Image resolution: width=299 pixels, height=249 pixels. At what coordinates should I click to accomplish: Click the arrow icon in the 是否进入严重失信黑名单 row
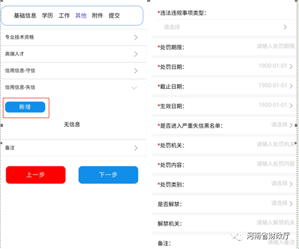(291, 125)
